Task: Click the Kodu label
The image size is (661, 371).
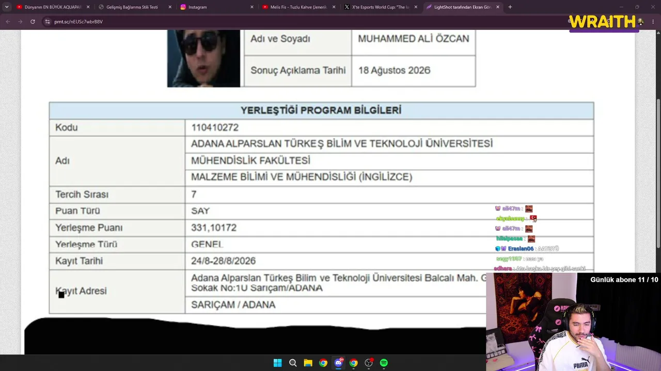Action: click(x=67, y=127)
